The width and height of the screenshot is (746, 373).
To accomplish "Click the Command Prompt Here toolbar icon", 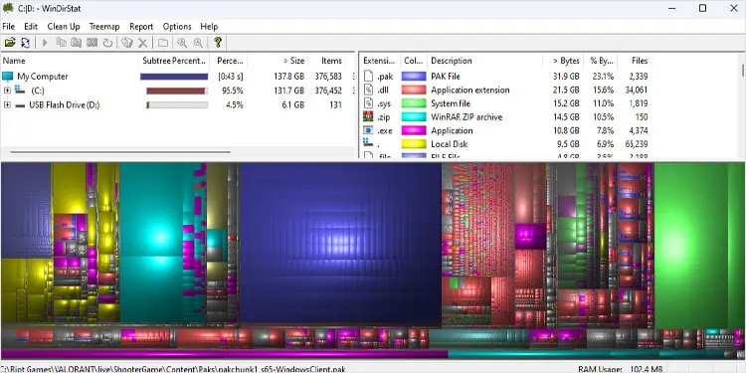I will click(92, 43).
